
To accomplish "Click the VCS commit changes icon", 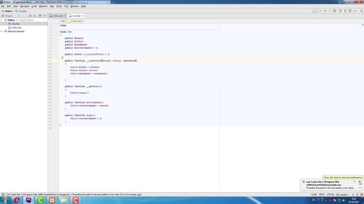I will [x=345, y=11].
